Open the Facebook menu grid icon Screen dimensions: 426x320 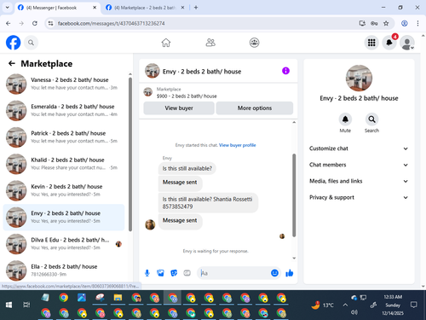pos(371,43)
